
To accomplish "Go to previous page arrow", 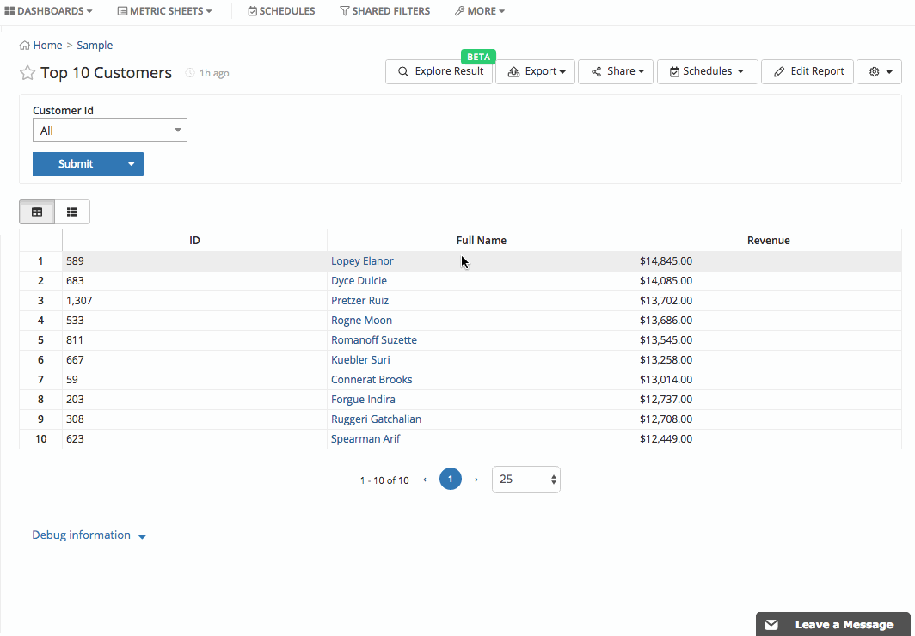I will (425, 480).
